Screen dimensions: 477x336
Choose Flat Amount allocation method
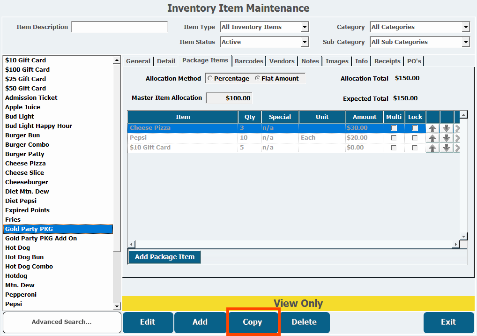(257, 79)
